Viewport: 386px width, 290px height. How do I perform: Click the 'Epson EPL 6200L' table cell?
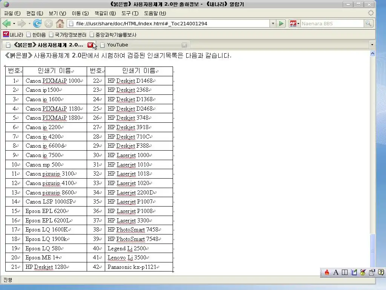[55, 221]
